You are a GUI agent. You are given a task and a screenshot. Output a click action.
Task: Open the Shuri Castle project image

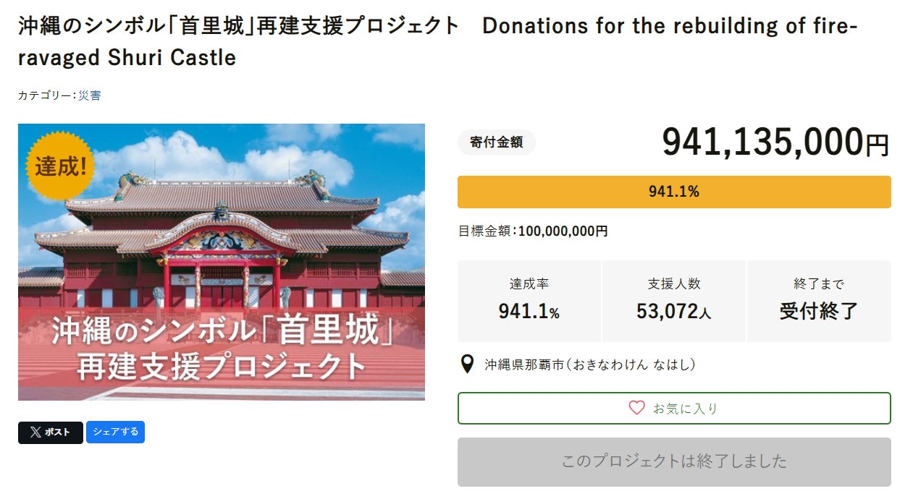pyautogui.click(x=222, y=262)
